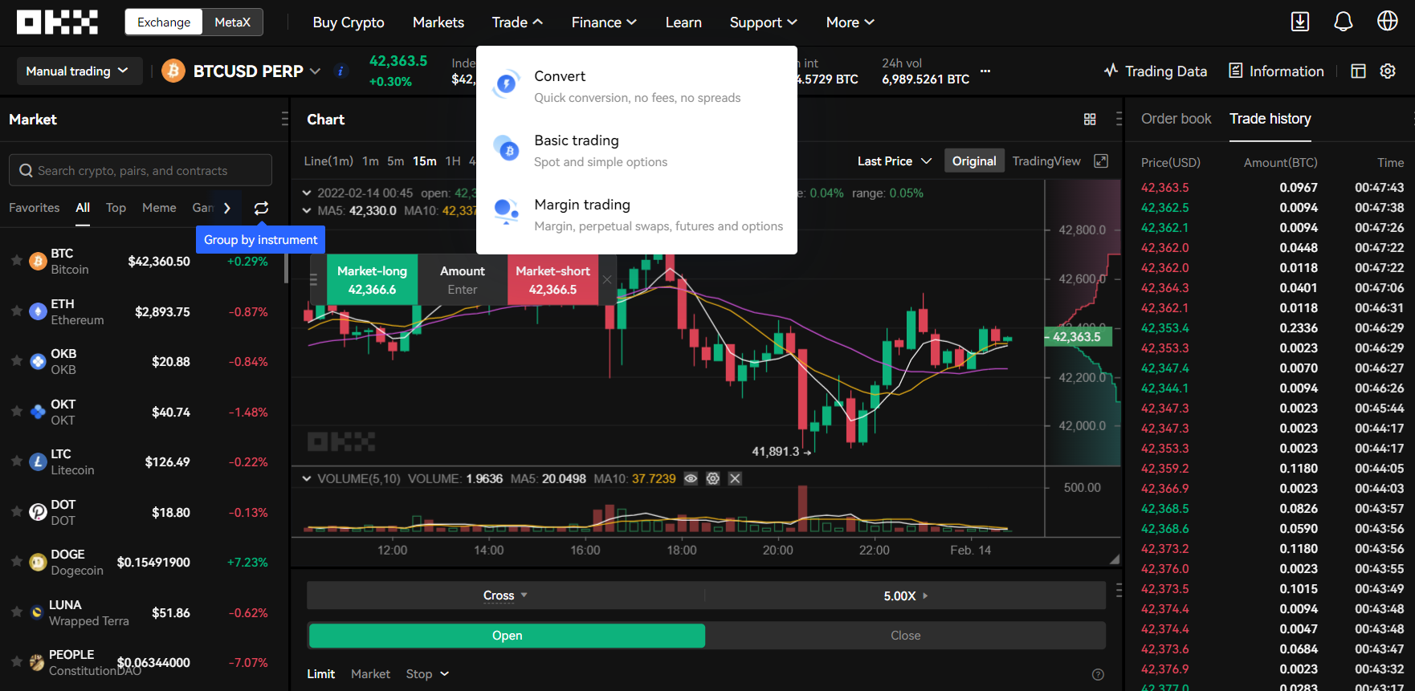The width and height of the screenshot is (1415, 691).
Task: Open Manual trading dropdown
Action: click(79, 71)
